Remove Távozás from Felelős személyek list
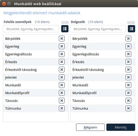The height and width of the screenshot is (136, 138). [62, 101]
